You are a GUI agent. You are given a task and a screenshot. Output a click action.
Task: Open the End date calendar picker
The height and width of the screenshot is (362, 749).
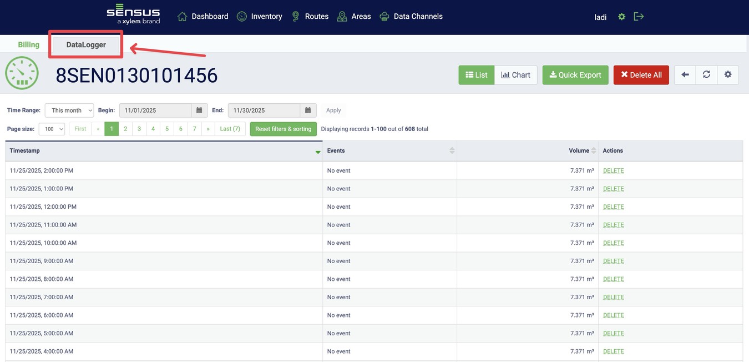click(x=308, y=110)
